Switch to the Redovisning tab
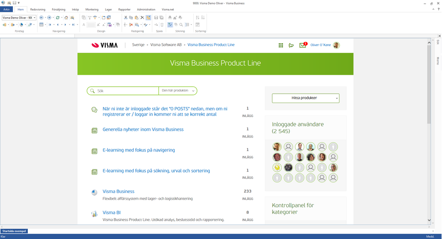The height and width of the screenshot is (239, 442). 38,9
